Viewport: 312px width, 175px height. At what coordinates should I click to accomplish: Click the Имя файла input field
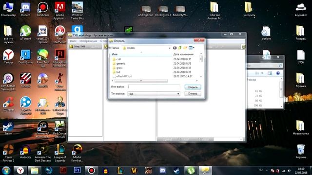pos(154,87)
